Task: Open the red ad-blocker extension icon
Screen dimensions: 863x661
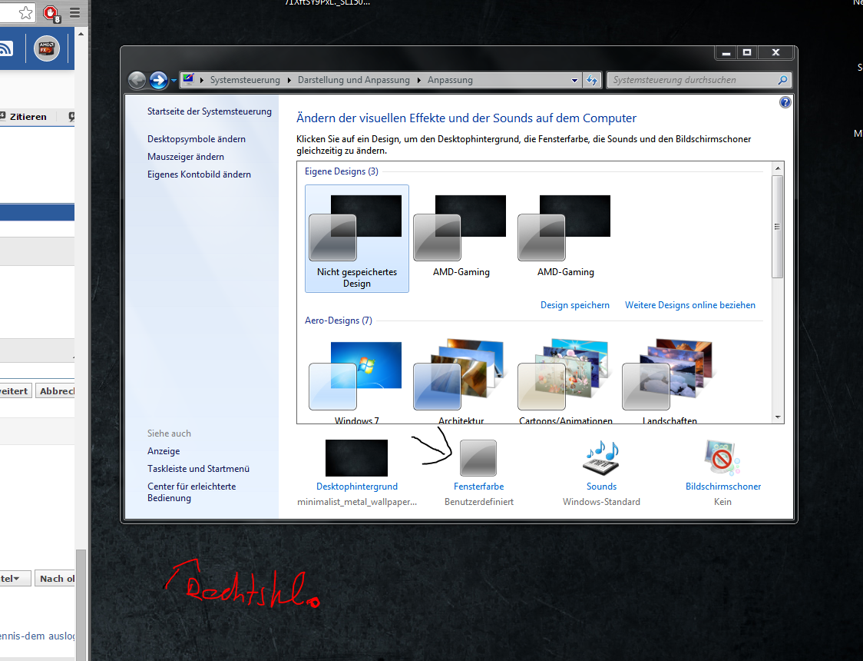Action: 51,12
